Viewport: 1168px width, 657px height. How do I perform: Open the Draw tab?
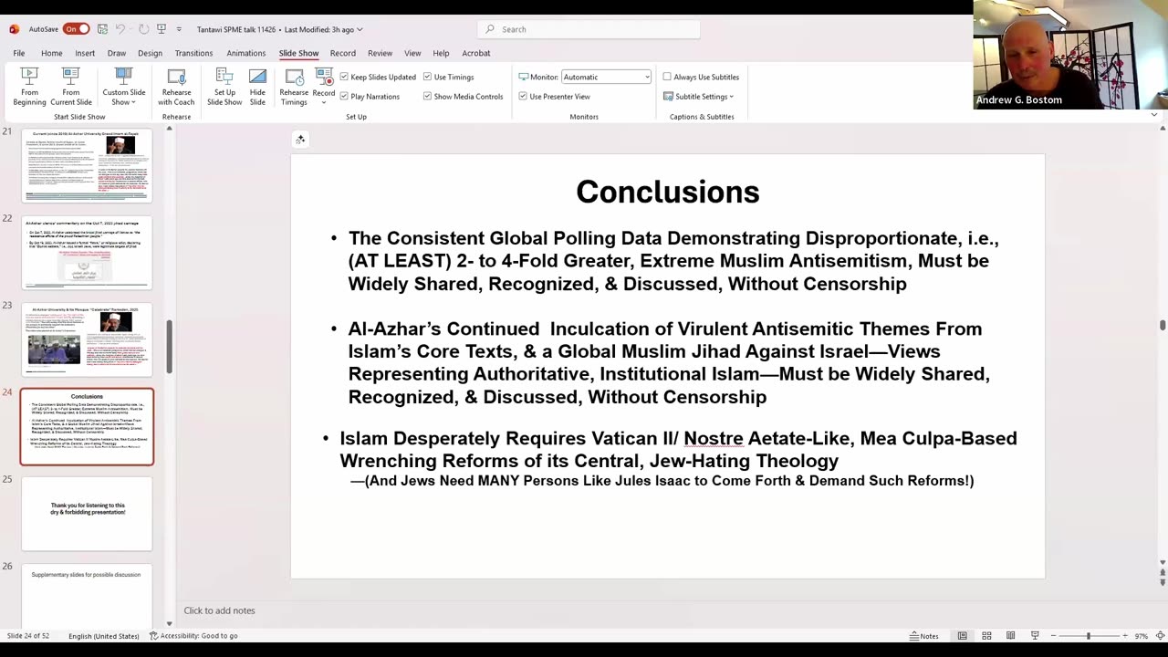pos(117,53)
